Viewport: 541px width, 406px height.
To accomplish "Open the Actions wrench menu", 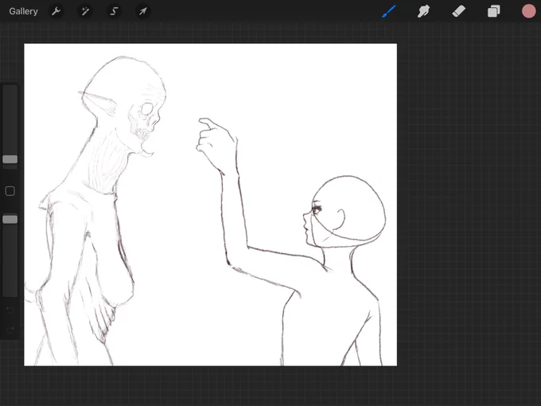I will pyautogui.click(x=56, y=11).
